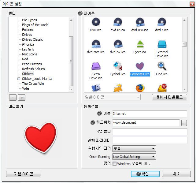Select the iDrives folder
Viewport: 196px width, 183px height.
[x=27, y=35]
